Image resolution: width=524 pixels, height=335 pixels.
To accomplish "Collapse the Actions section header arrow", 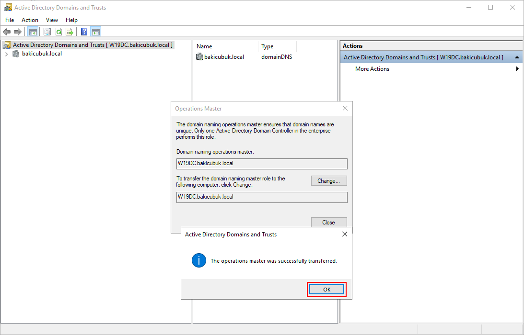I will click(x=517, y=57).
